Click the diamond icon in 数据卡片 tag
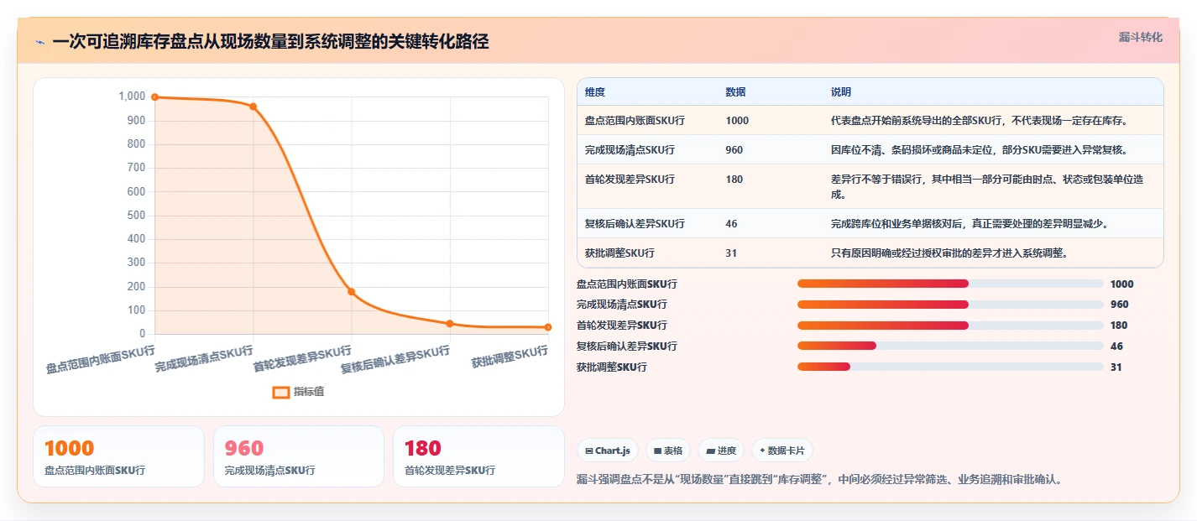 click(762, 451)
